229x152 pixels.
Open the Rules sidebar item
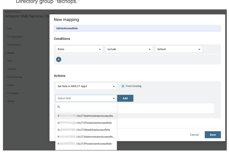click(10, 53)
